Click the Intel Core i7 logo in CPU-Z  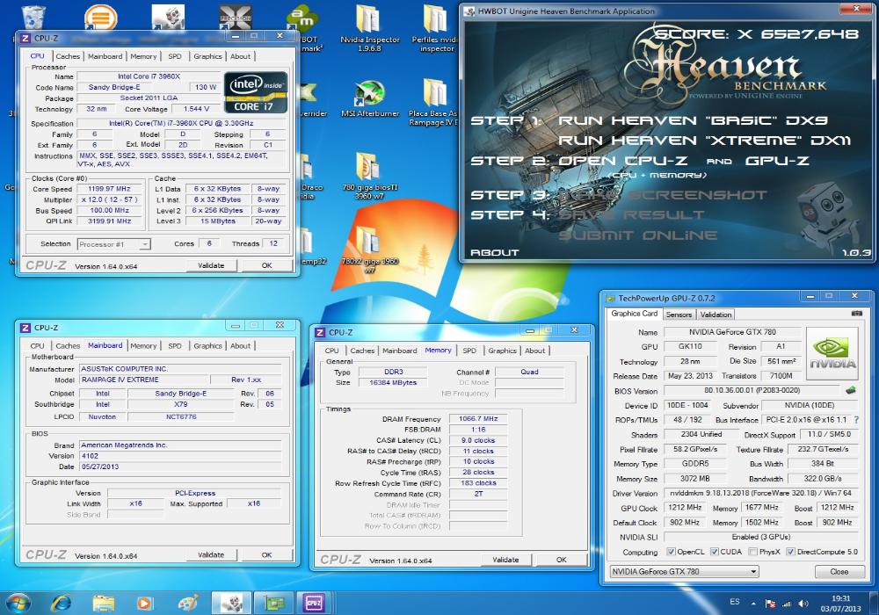click(x=256, y=92)
